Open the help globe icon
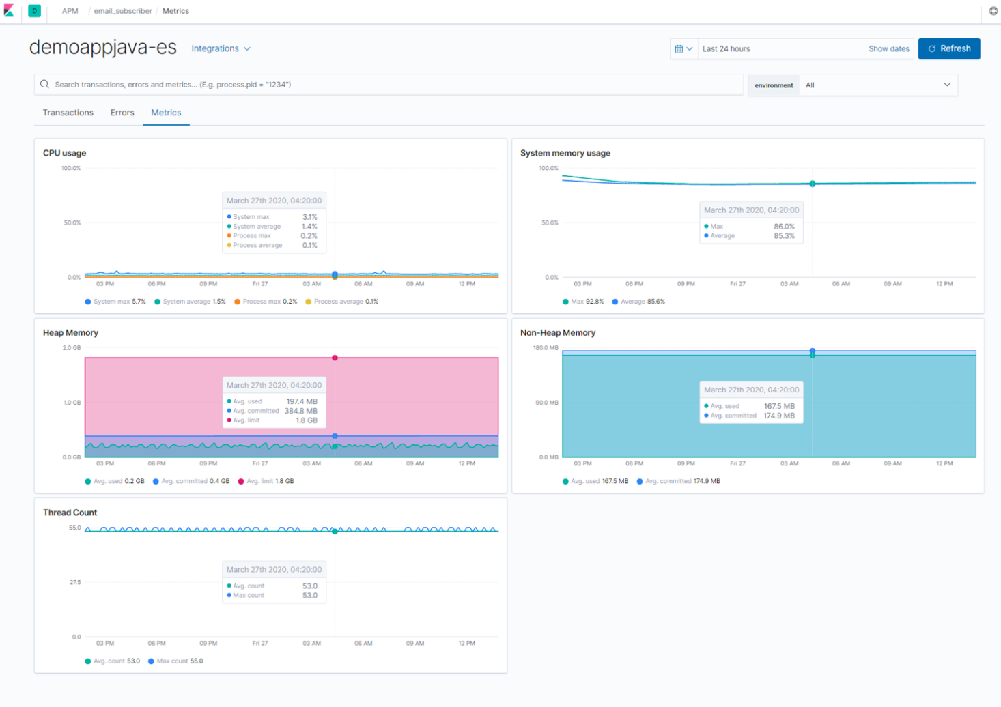The height and width of the screenshot is (707, 1001). click(993, 11)
